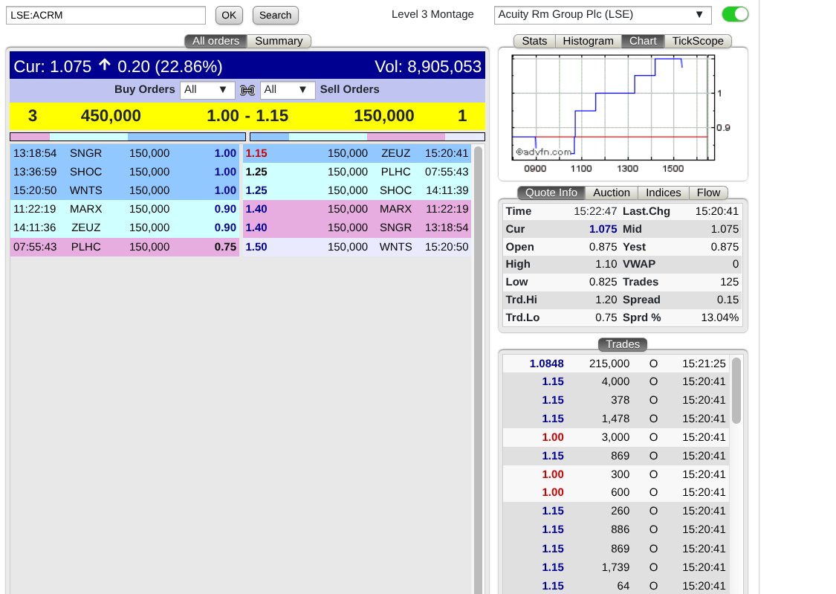836x594 pixels.
Task: Click the SNGR sell order at 1.40
Action: [x=357, y=227]
